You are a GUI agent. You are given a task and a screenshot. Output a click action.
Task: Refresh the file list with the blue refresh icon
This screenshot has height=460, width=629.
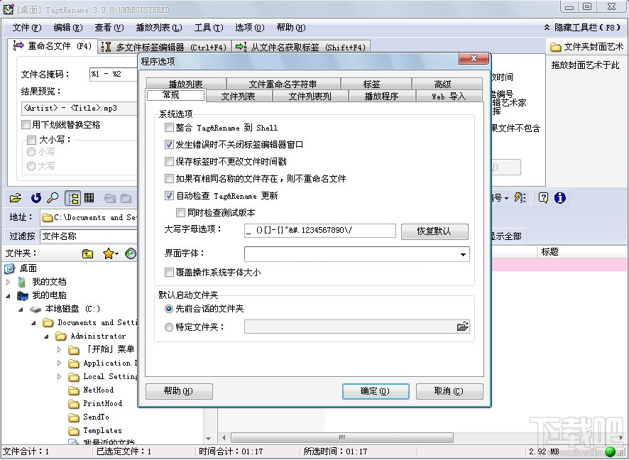(x=35, y=198)
